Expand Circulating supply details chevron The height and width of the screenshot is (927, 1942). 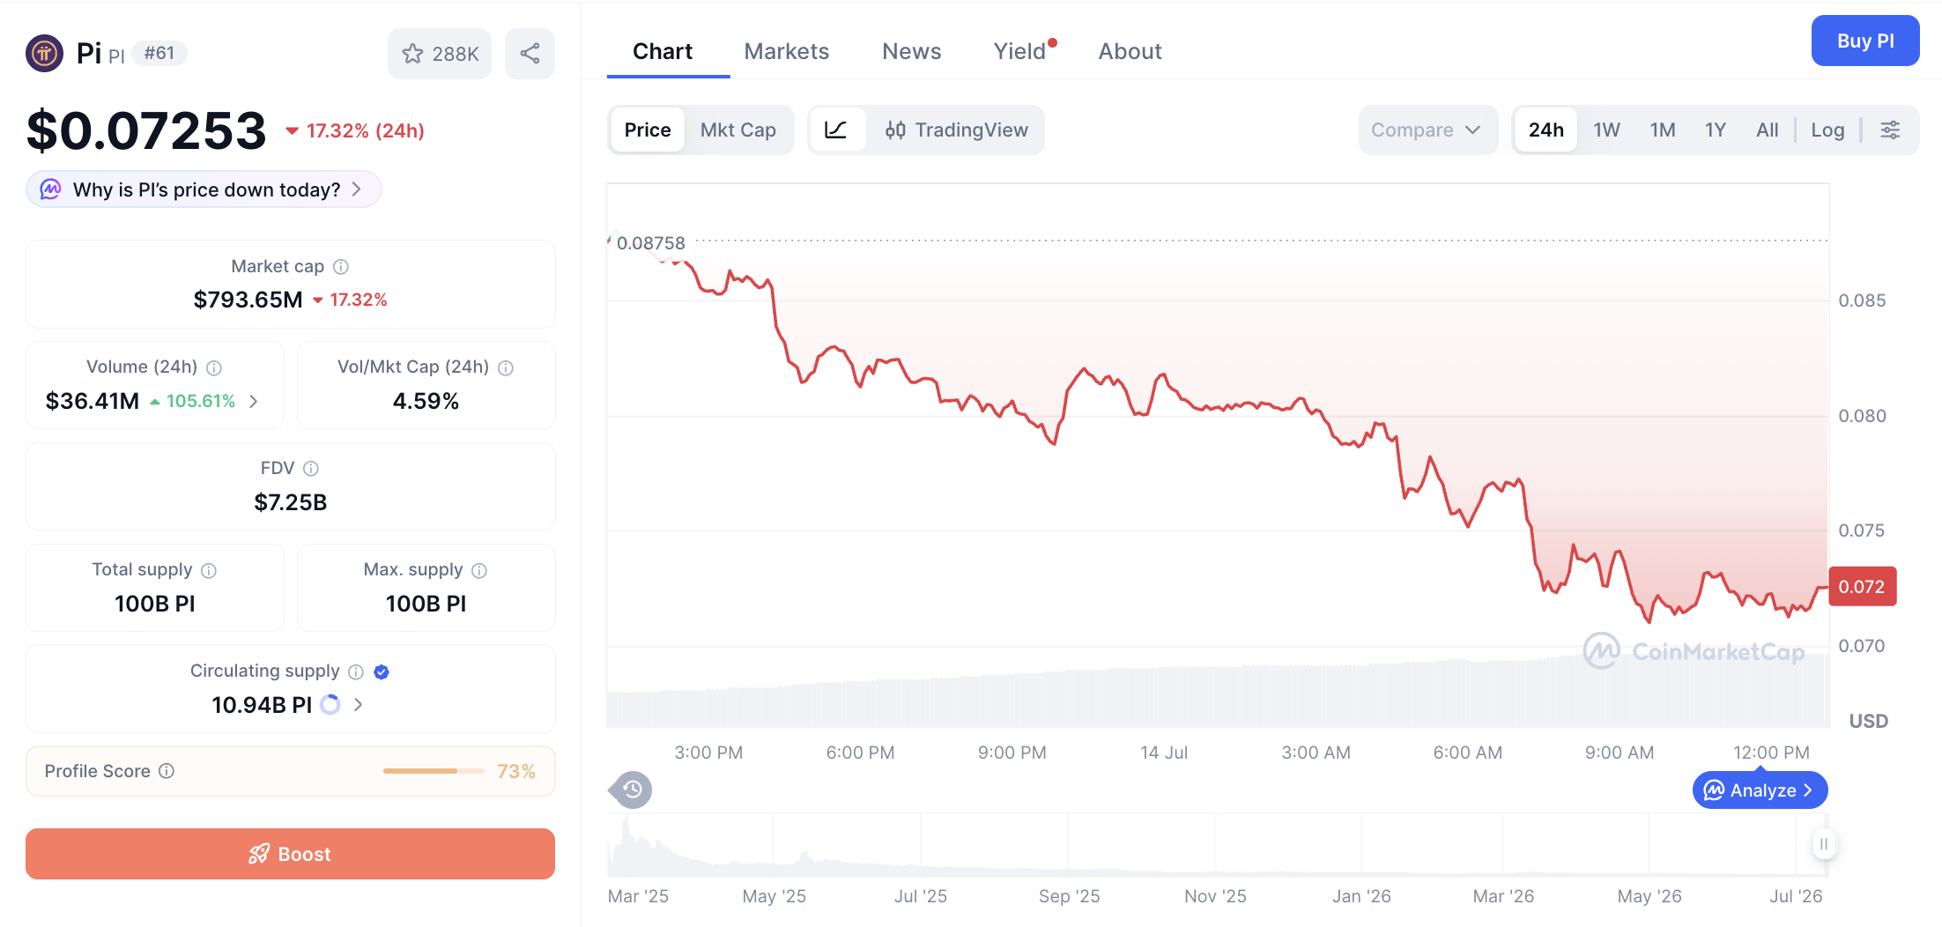(358, 705)
